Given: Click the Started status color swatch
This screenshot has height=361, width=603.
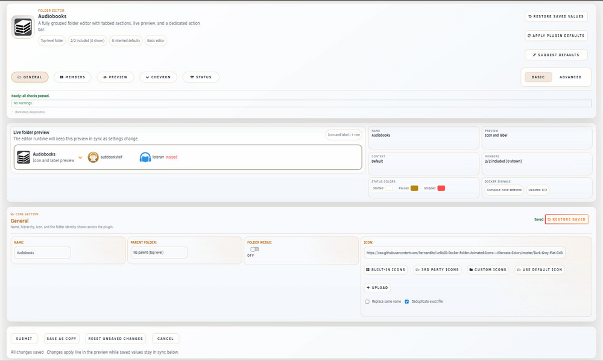Looking at the screenshot, I should [389, 188].
